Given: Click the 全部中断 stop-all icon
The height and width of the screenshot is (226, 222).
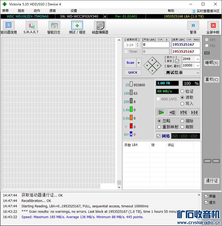Looking at the screenshot, I should tap(213, 26).
